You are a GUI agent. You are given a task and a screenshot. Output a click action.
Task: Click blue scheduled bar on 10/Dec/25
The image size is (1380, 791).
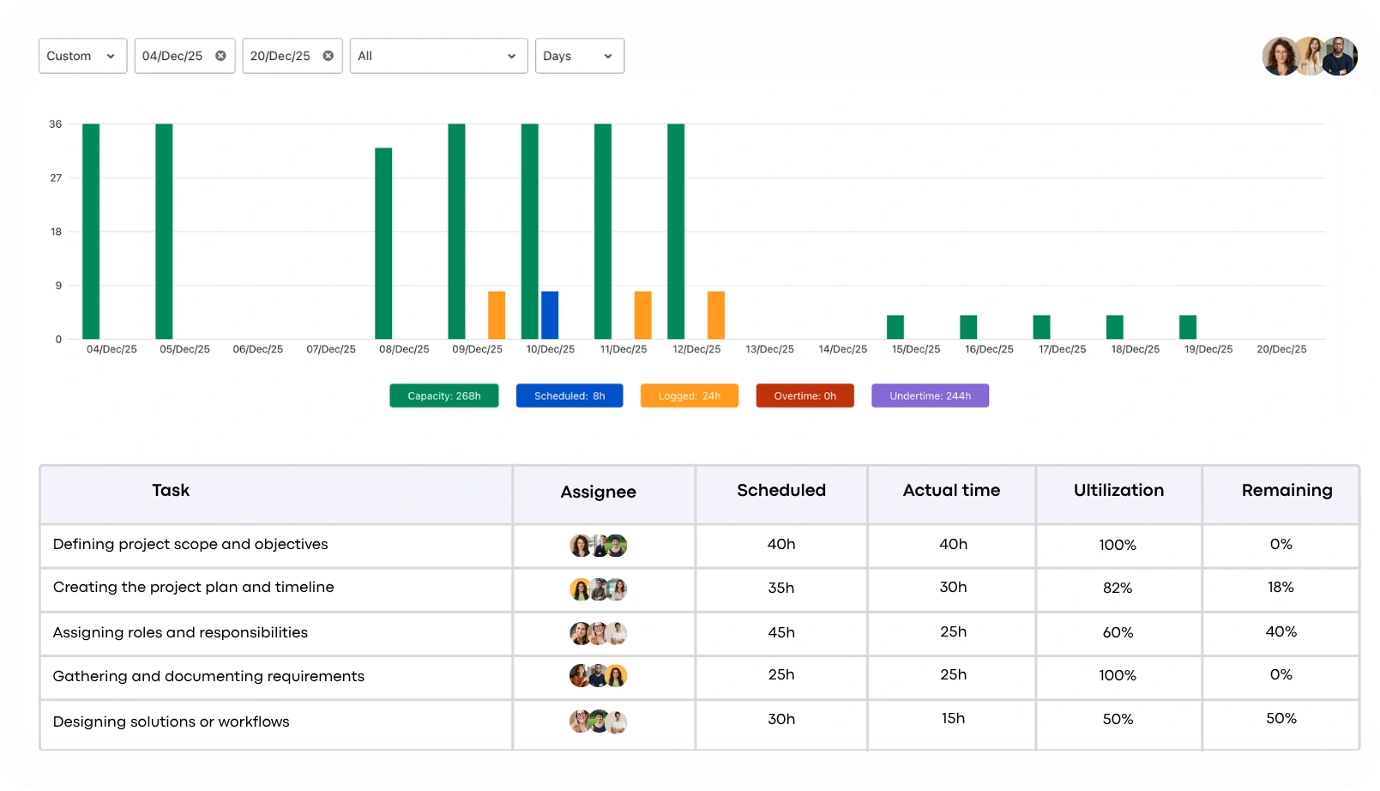[x=550, y=315]
